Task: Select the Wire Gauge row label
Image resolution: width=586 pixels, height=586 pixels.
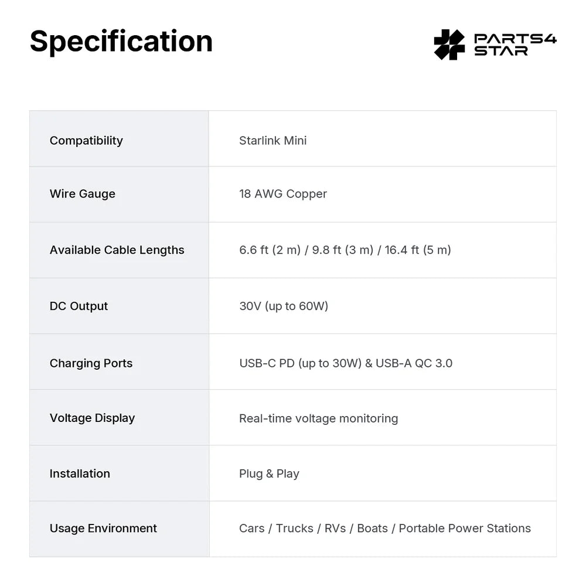Action: point(83,193)
